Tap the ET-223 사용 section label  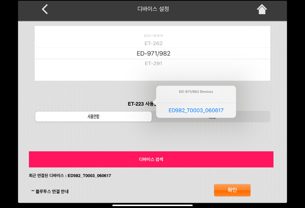point(141,104)
